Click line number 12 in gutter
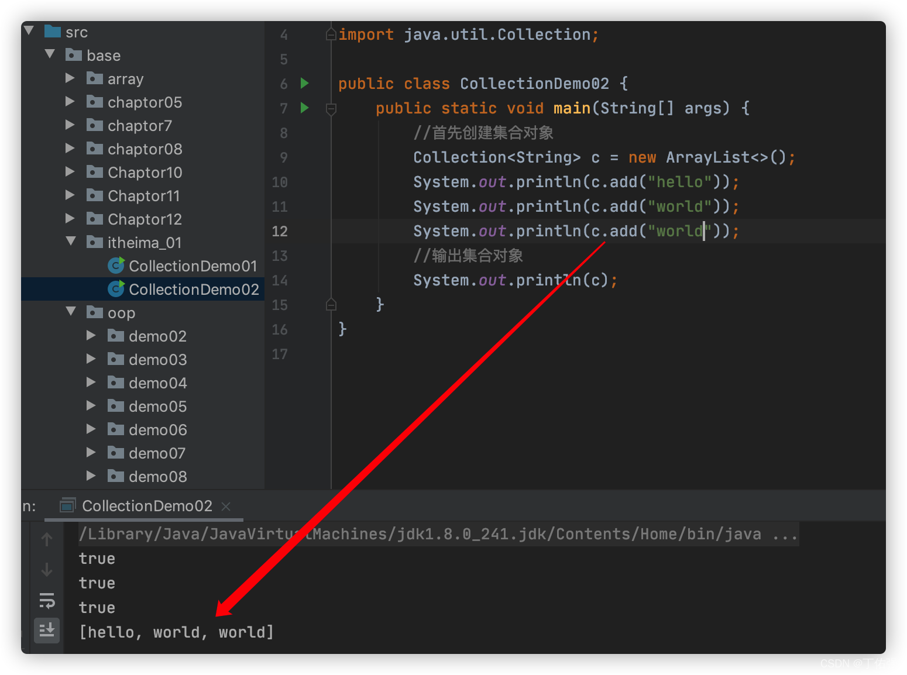This screenshot has width=907, height=675. (x=280, y=231)
